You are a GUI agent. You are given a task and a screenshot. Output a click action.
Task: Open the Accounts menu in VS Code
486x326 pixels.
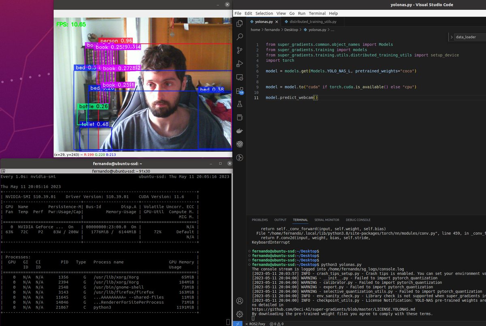239,301
